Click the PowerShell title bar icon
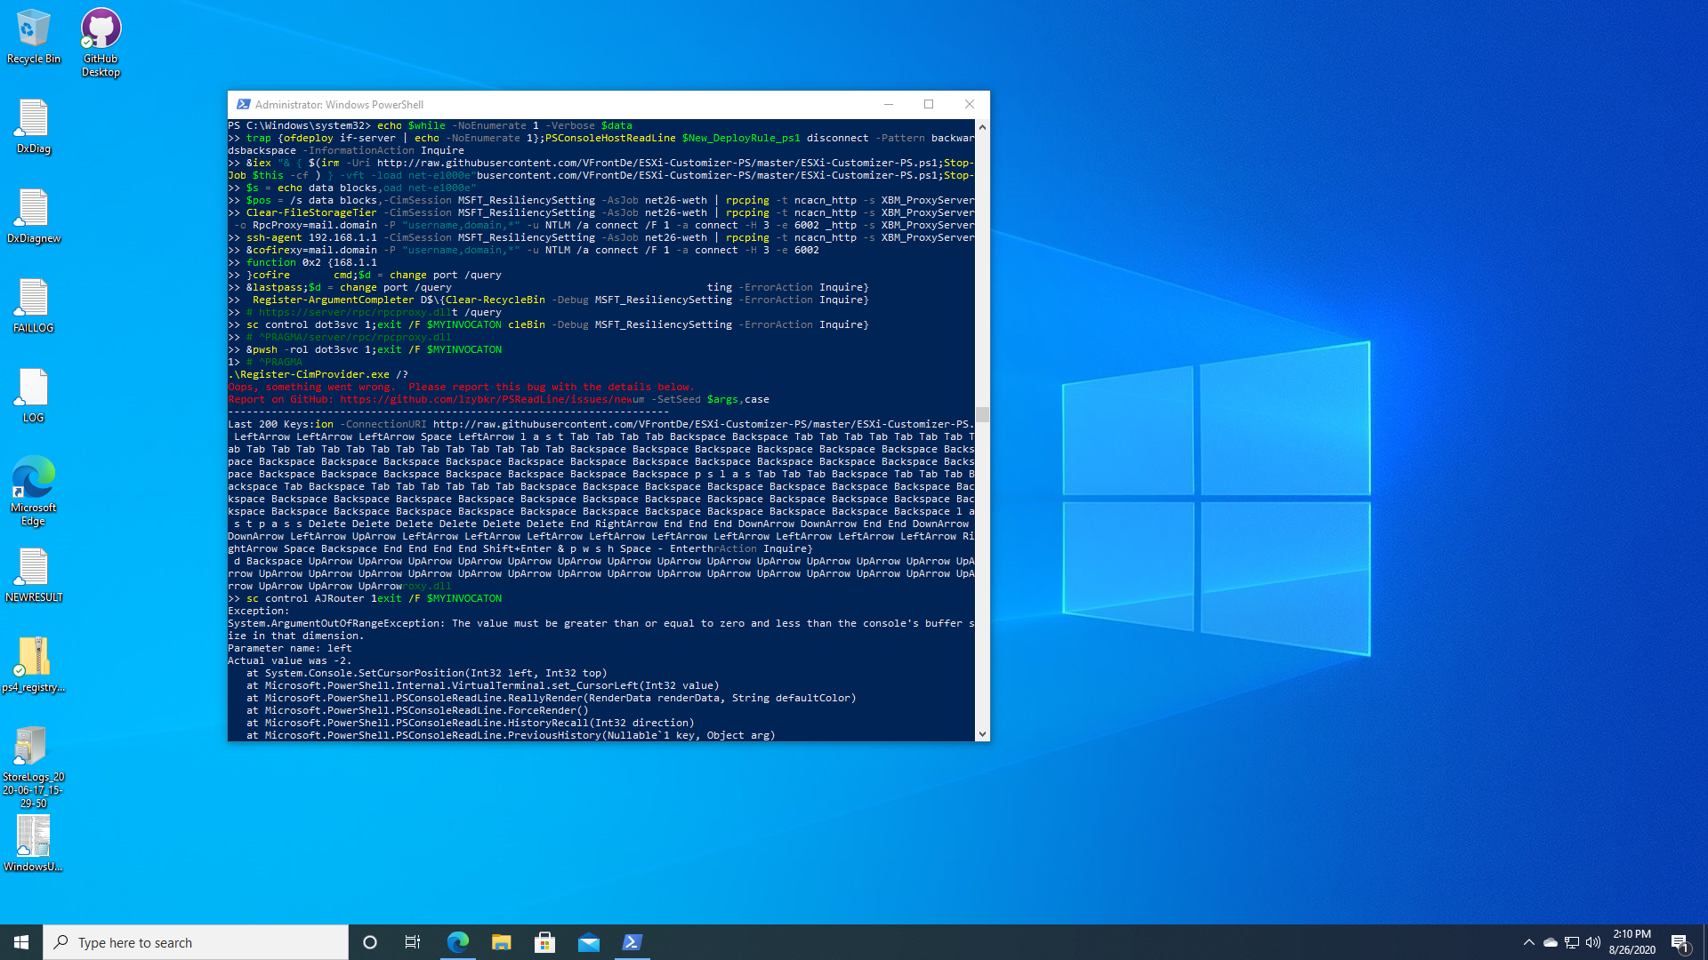This screenshot has width=1708, height=960. (x=243, y=104)
